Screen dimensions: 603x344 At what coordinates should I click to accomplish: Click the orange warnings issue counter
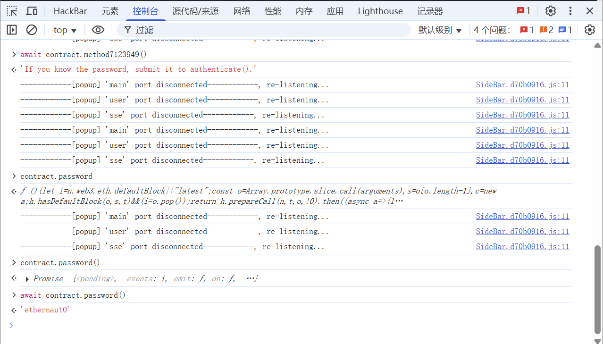546,30
